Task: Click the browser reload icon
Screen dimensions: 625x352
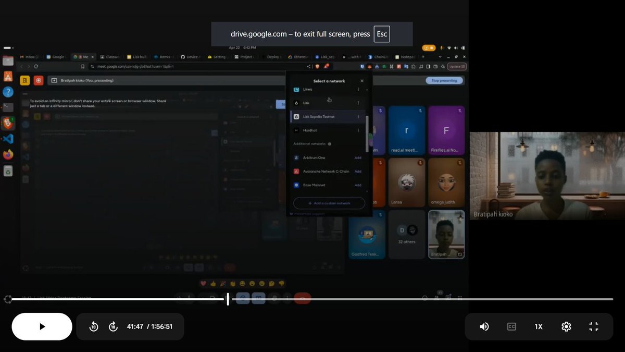Action: coord(36,67)
